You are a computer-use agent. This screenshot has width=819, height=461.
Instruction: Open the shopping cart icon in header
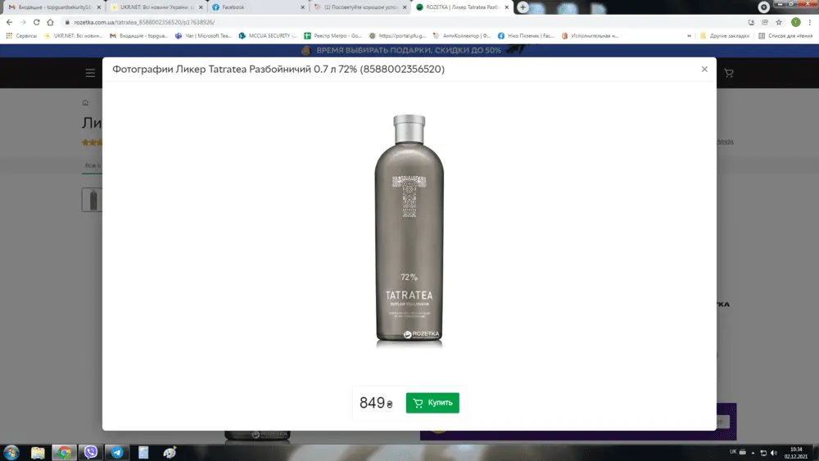pyautogui.click(x=728, y=73)
